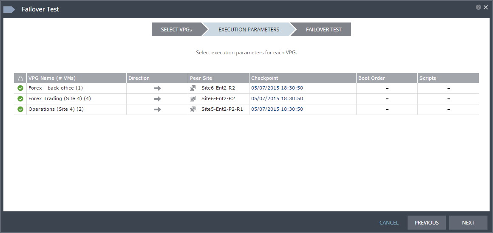The height and width of the screenshot is (233, 493).
Task: Click the CANCEL link
Action: 389,223
